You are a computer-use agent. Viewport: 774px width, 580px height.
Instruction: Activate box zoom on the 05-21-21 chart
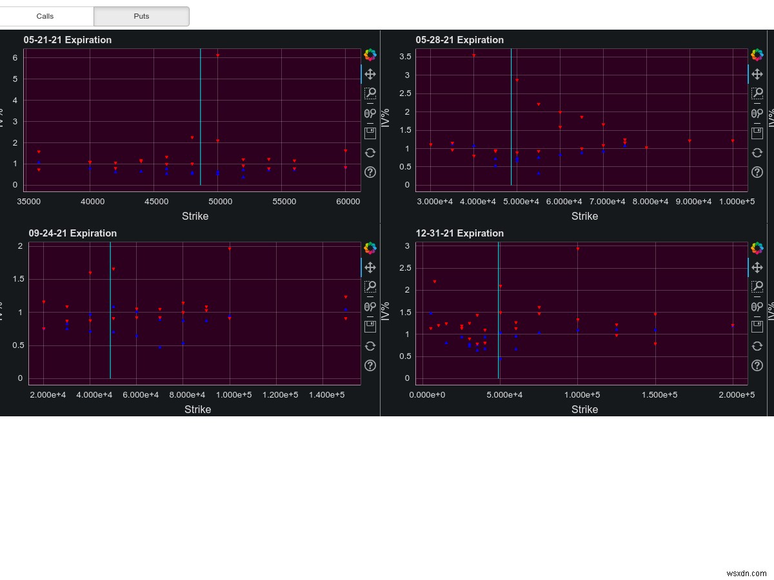point(370,93)
